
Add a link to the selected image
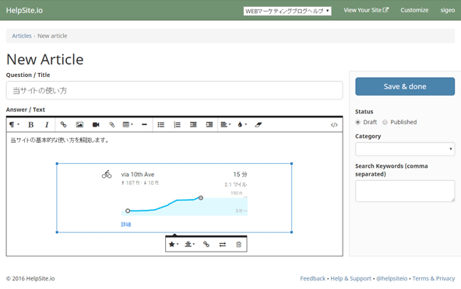(x=206, y=244)
